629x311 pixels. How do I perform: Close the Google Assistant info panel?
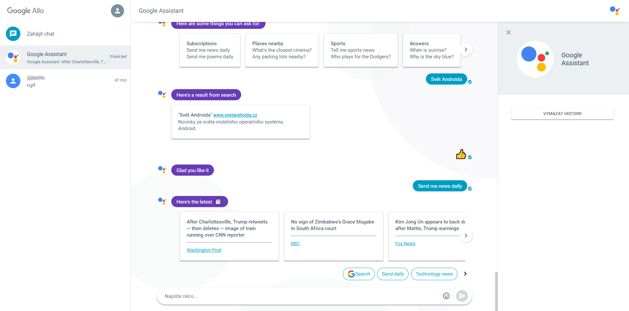pyautogui.click(x=509, y=32)
